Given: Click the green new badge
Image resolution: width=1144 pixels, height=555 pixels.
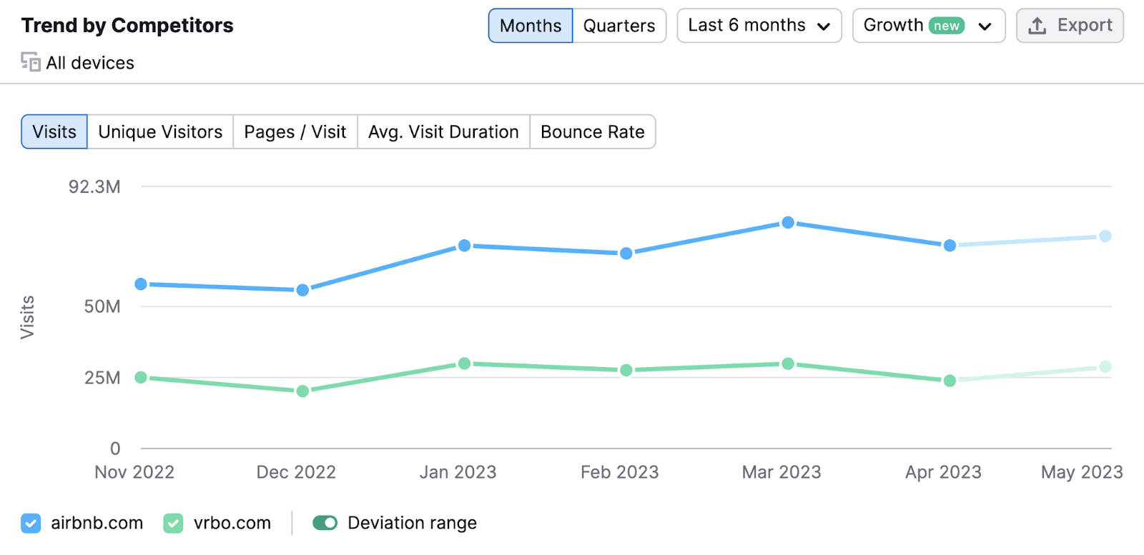Looking at the screenshot, I should (x=947, y=26).
